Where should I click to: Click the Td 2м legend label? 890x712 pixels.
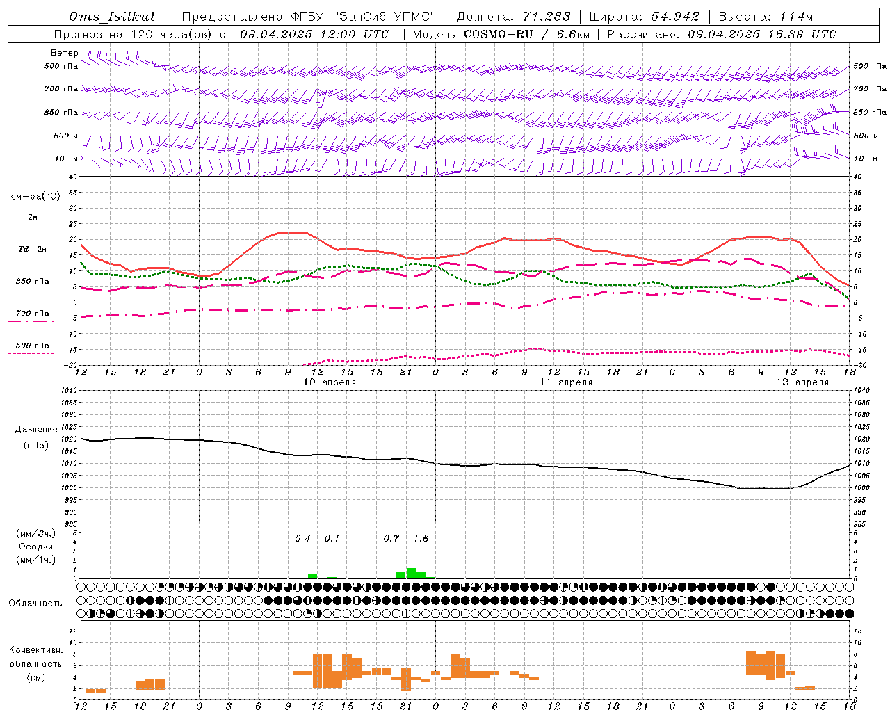tap(32, 249)
